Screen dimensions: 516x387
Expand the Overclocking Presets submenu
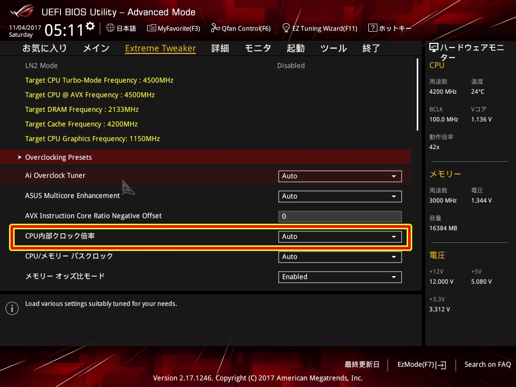pos(206,157)
